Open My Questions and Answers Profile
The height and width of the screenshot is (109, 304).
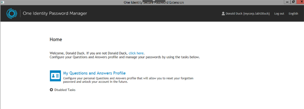coord(94,73)
